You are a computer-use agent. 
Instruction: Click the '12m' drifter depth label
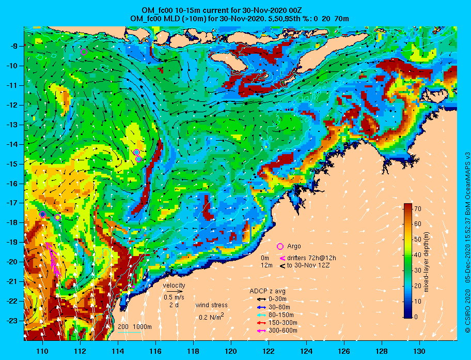266,265
